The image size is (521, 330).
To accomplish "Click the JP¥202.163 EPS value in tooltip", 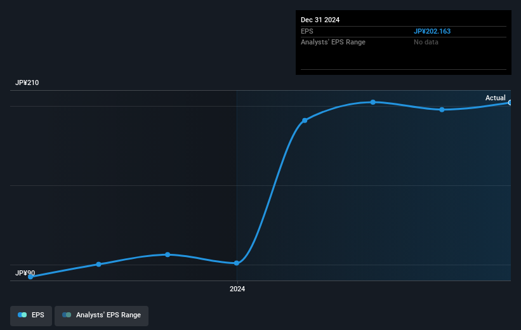I will [432, 31].
